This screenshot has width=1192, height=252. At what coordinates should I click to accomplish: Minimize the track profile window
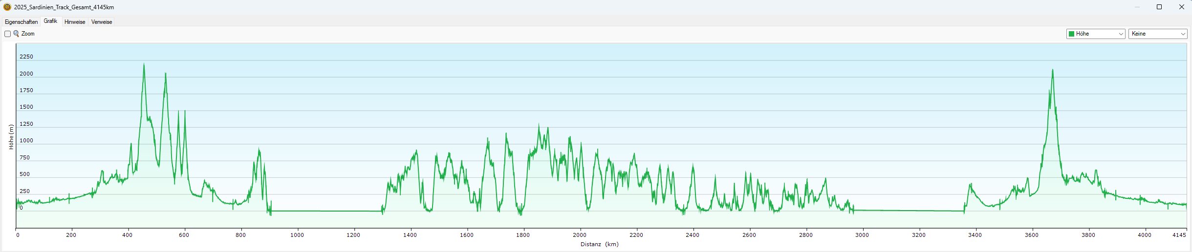click(x=1136, y=7)
